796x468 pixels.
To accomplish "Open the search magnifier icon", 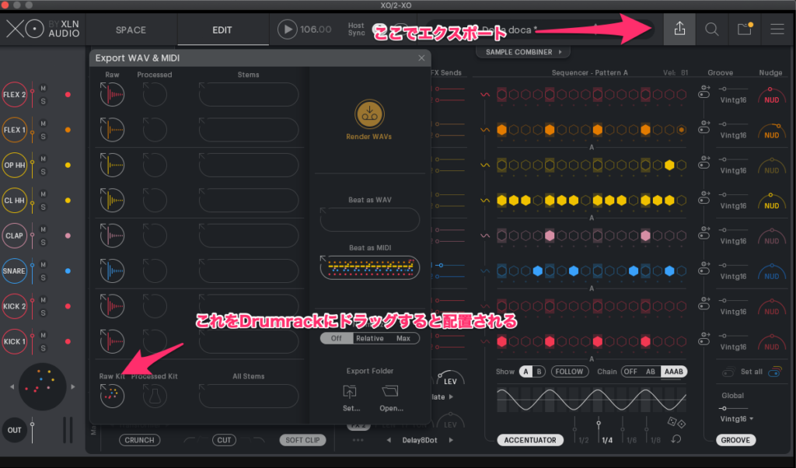I will pyautogui.click(x=711, y=30).
